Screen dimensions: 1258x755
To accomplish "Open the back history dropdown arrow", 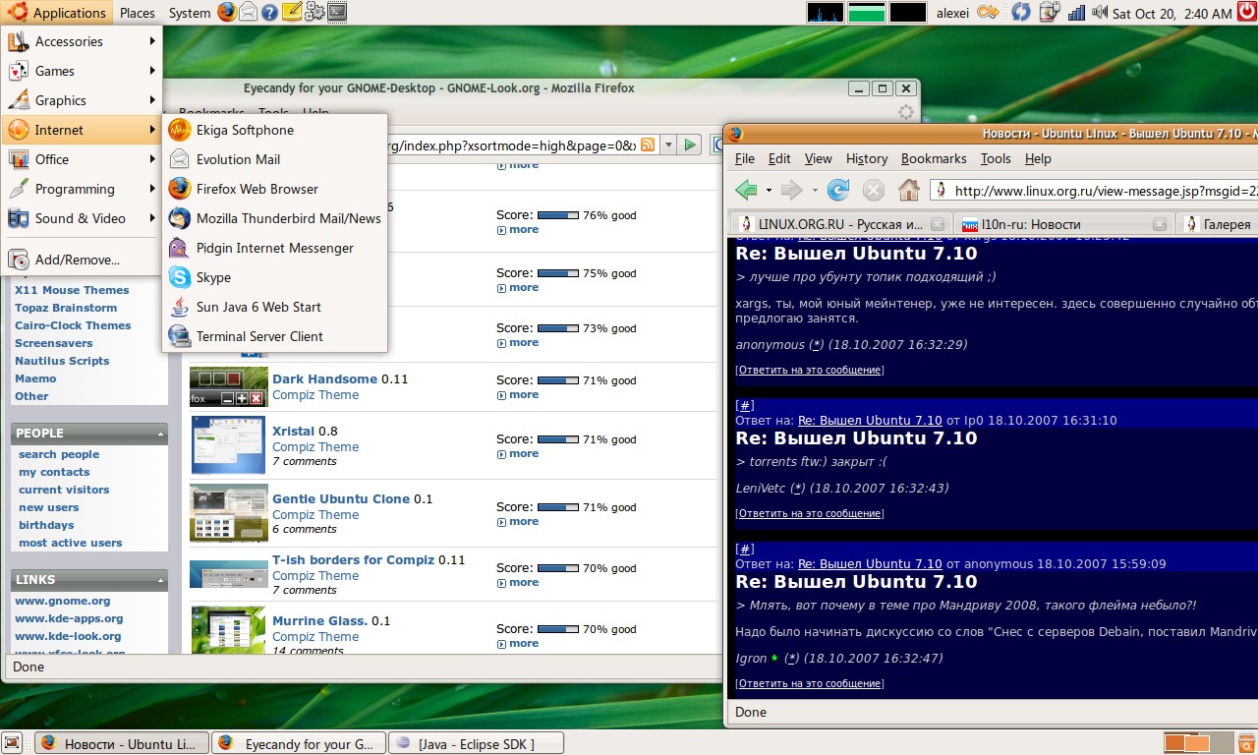I will [x=768, y=190].
